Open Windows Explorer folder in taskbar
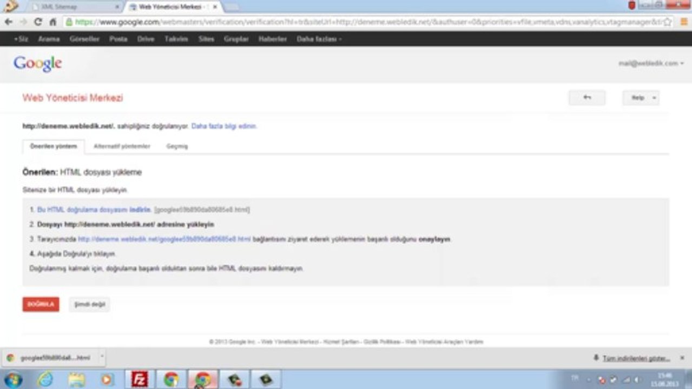The image size is (692, 389). pos(76,379)
